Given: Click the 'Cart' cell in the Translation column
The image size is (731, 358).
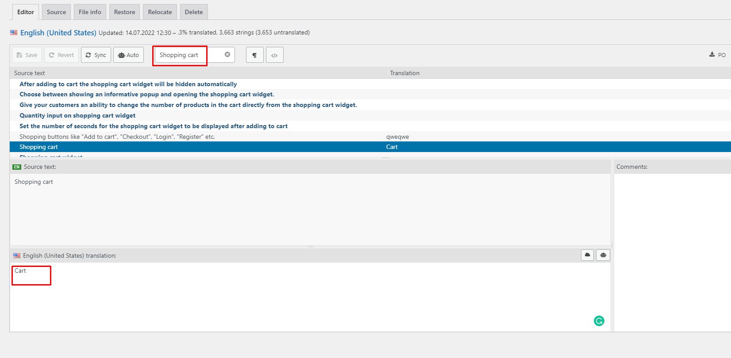Looking at the screenshot, I should coord(392,147).
